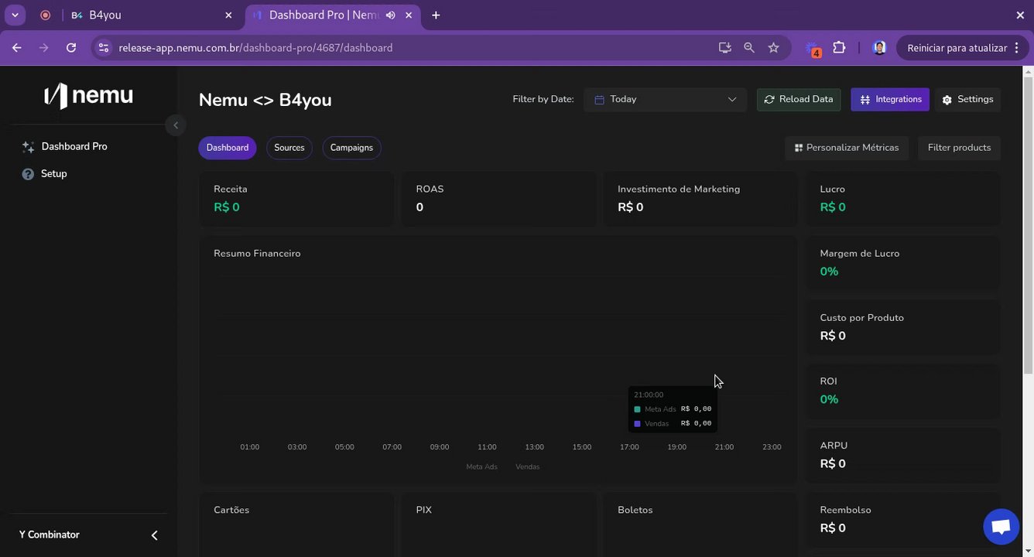This screenshot has width=1034, height=557.
Task: Open Settings with the gear button
Action: (967, 99)
